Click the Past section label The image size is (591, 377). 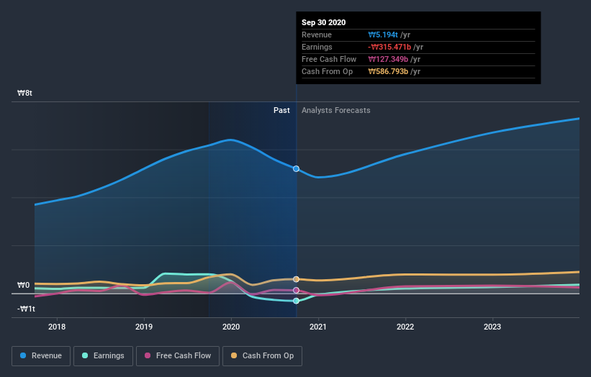coord(281,110)
